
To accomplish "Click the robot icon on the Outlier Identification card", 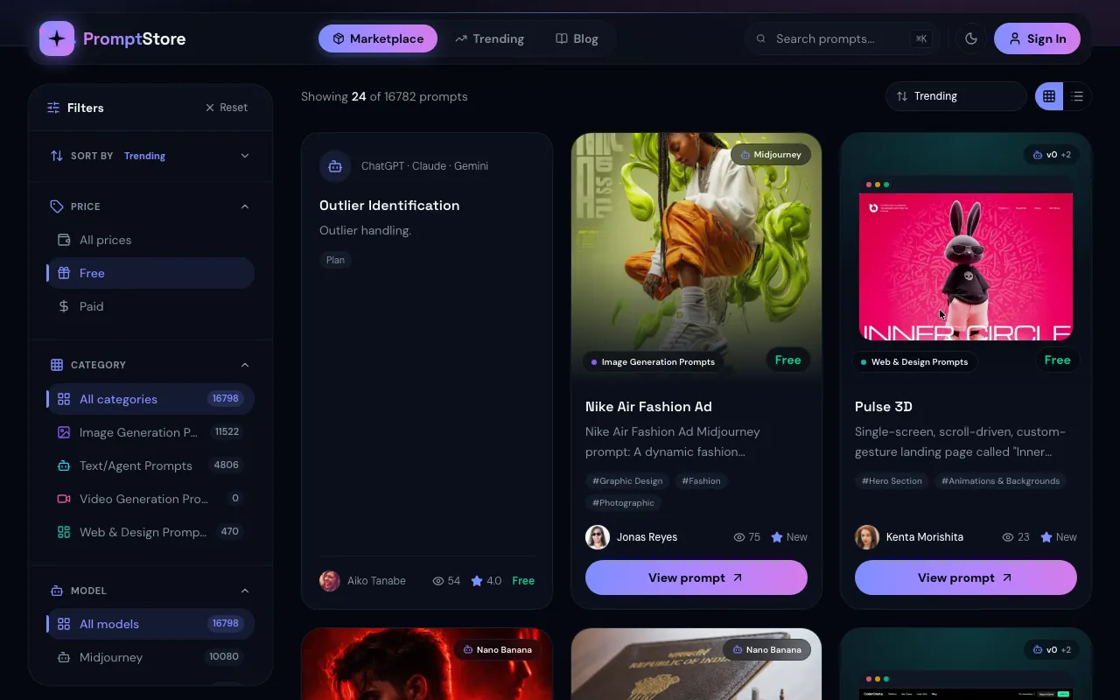I will 335,166.
